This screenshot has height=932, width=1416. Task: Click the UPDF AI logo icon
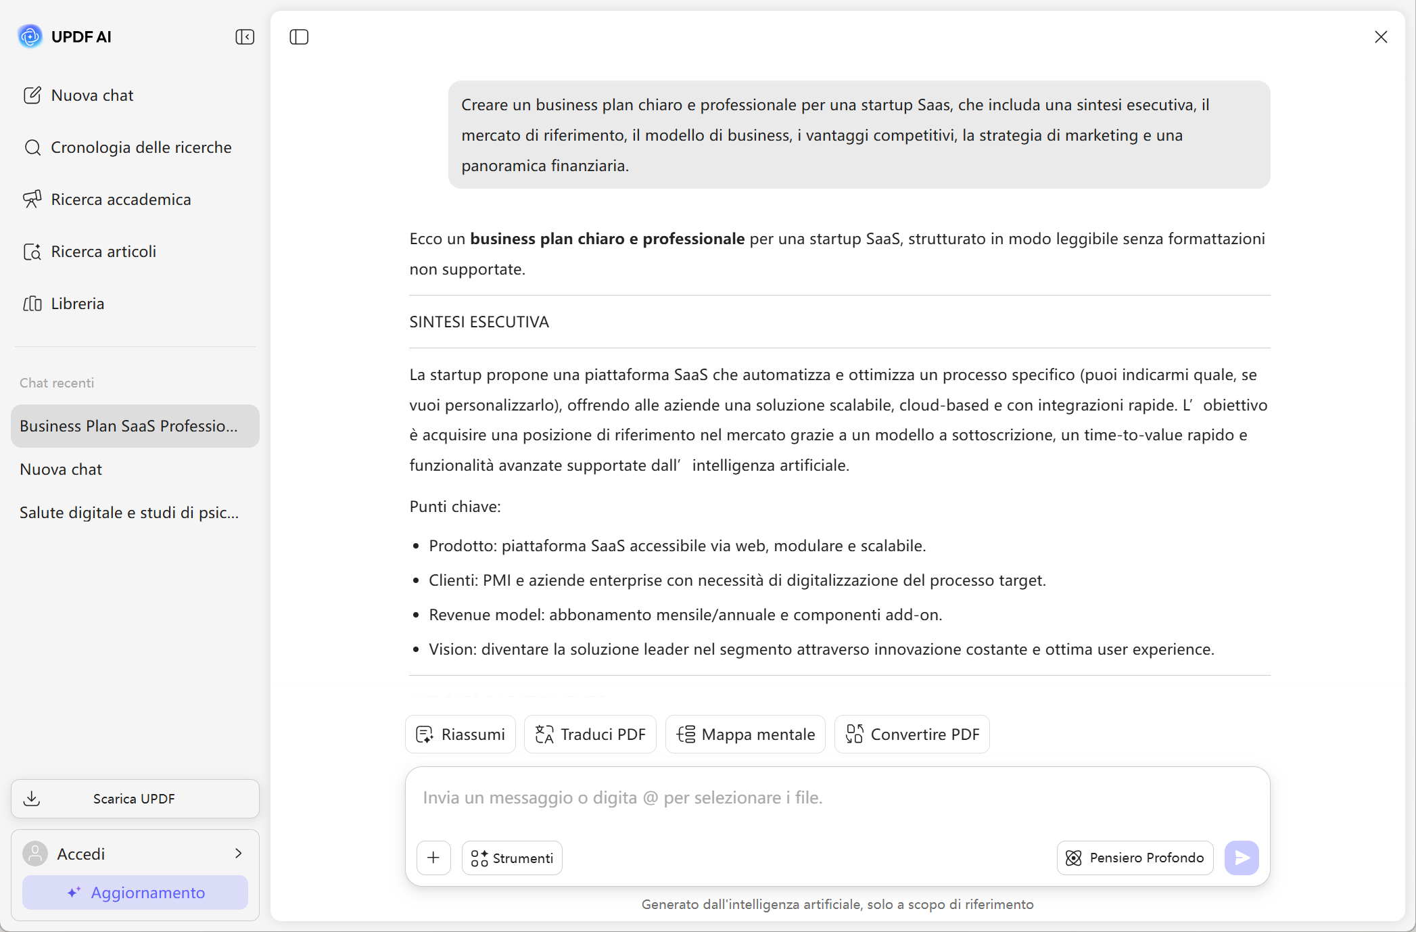coord(30,37)
